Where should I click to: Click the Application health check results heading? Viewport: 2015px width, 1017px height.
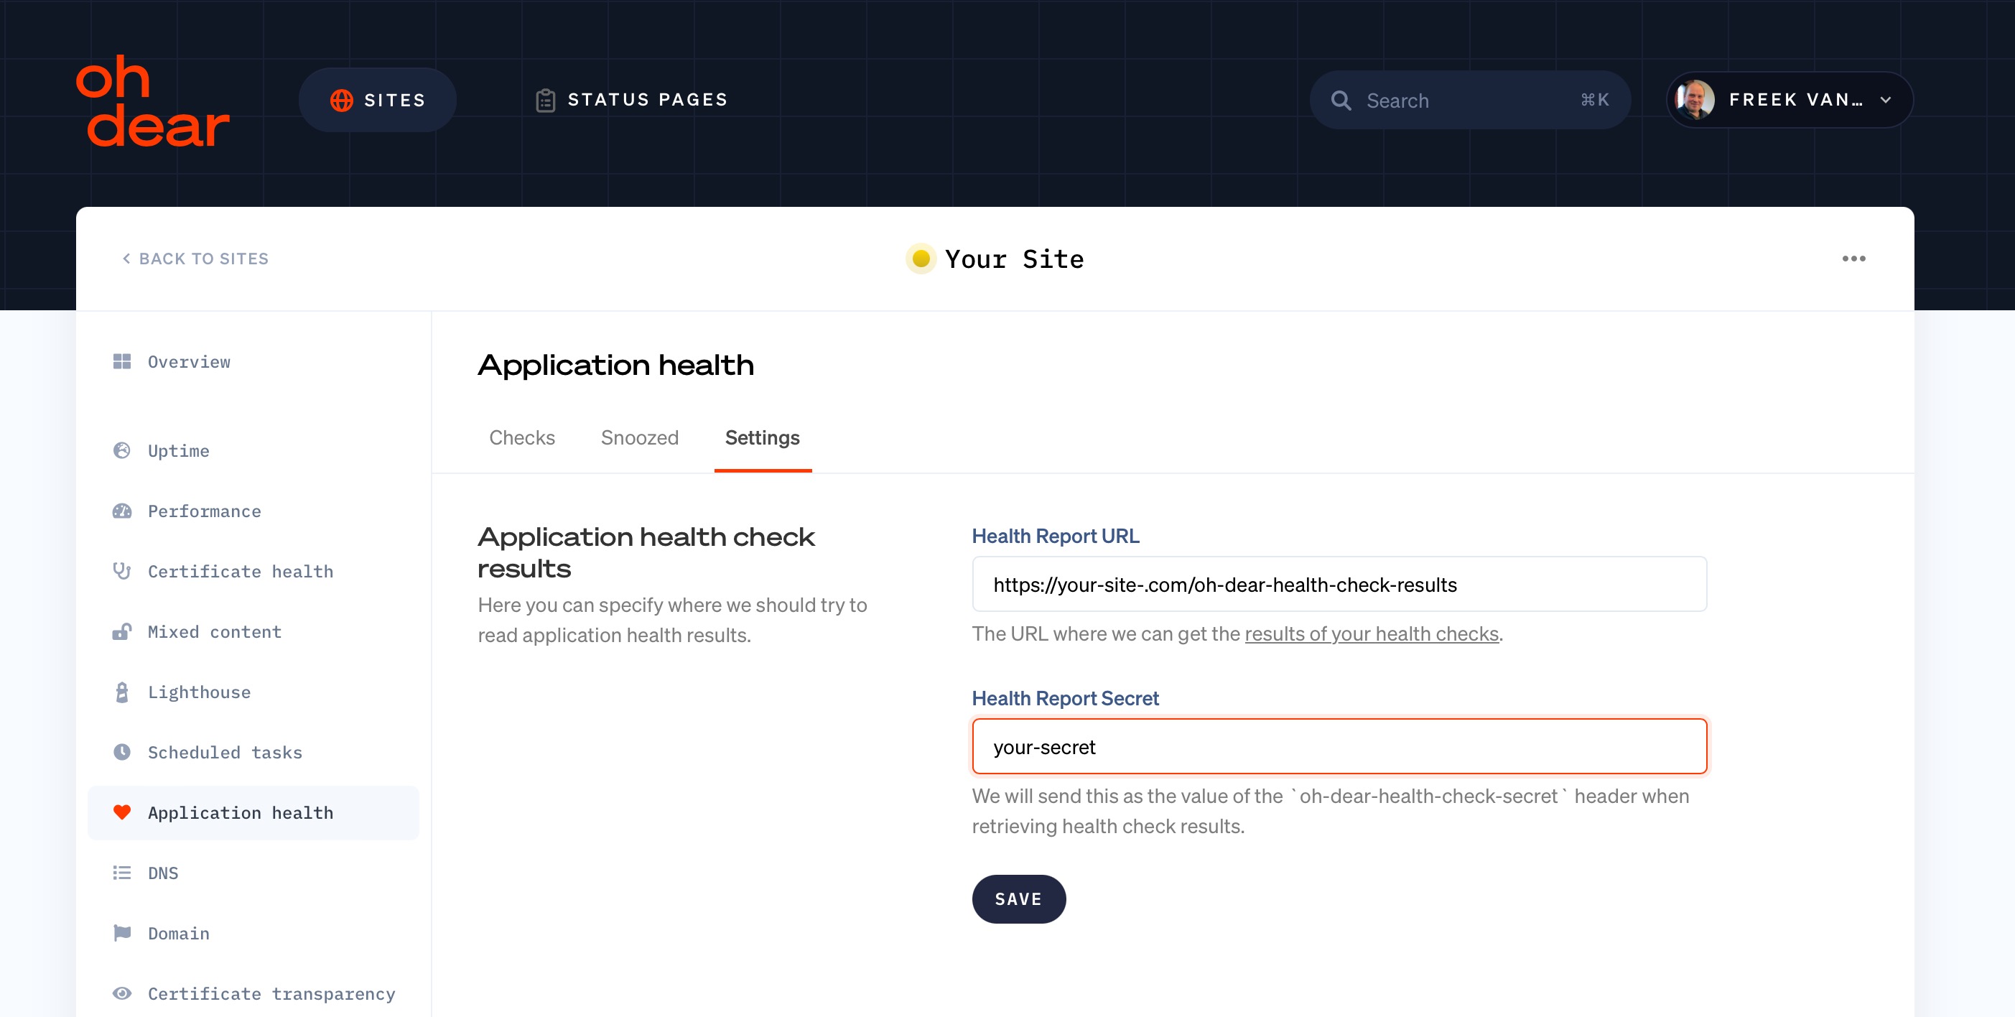[646, 552]
